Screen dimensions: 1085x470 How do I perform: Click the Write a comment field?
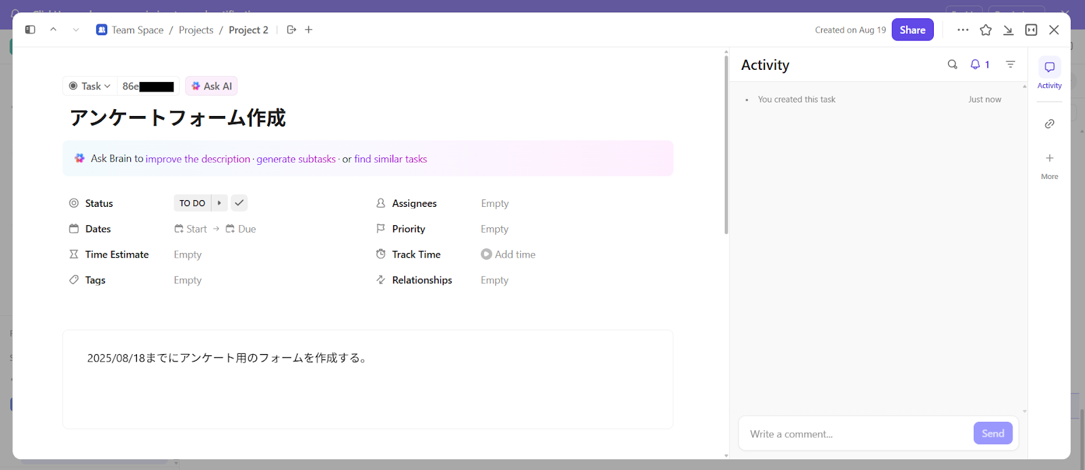tap(858, 434)
